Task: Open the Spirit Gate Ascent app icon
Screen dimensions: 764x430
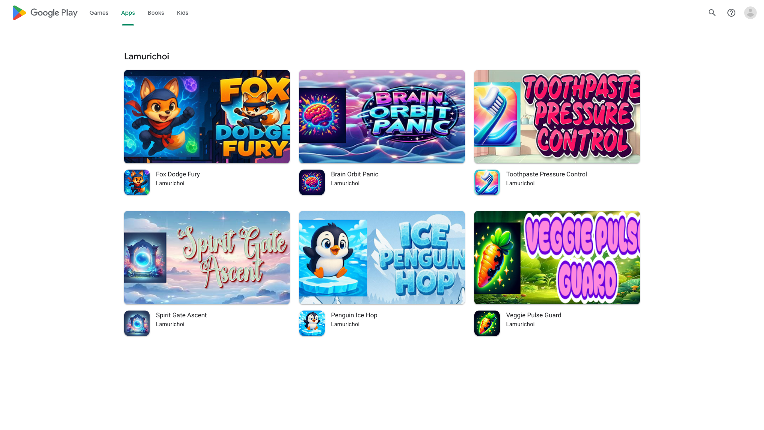Action: click(x=137, y=323)
